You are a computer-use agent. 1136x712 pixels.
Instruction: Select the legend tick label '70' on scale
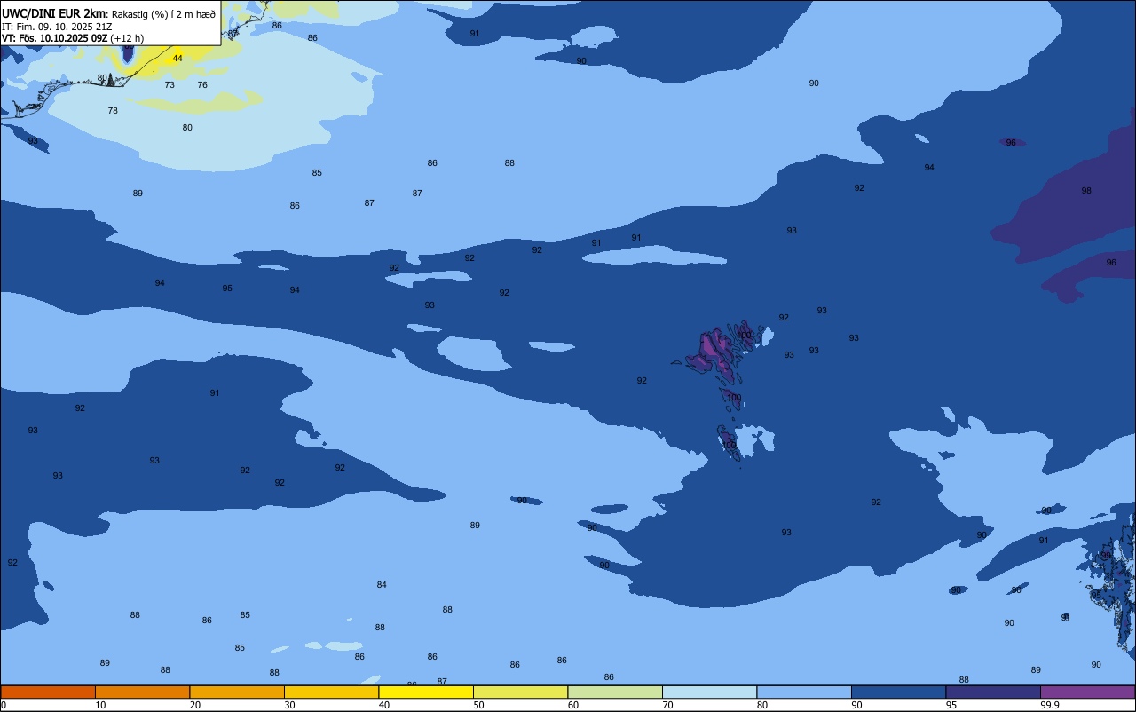point(668,705)
